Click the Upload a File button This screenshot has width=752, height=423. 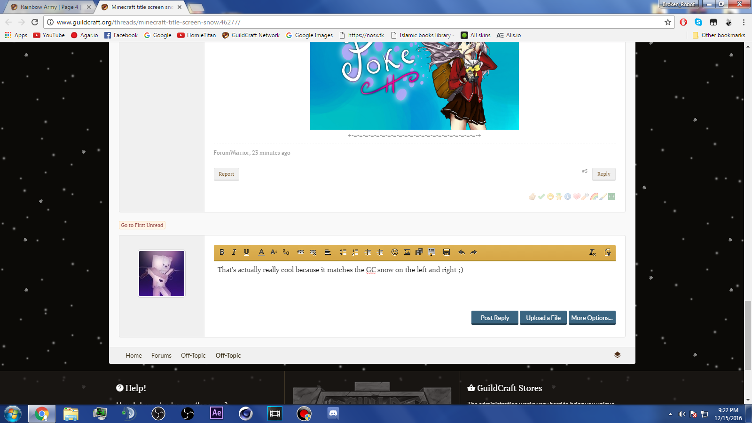click(x=543, y=318)
